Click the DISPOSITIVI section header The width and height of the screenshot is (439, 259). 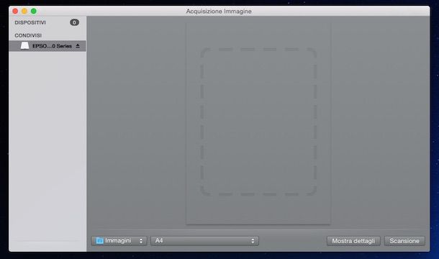coord(30,22)
